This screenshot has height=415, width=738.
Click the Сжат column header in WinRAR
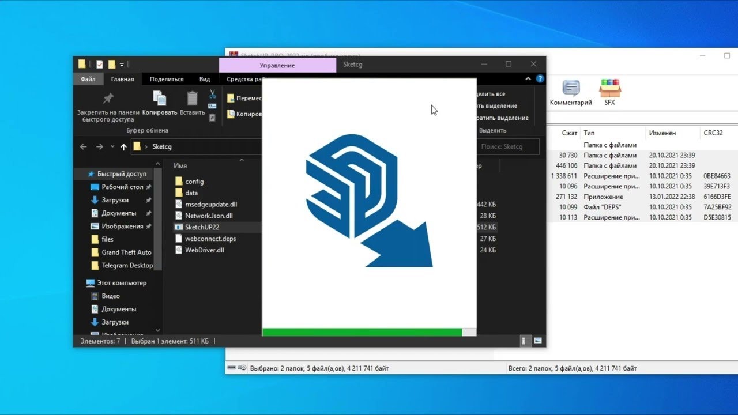[x=570, y=133]
